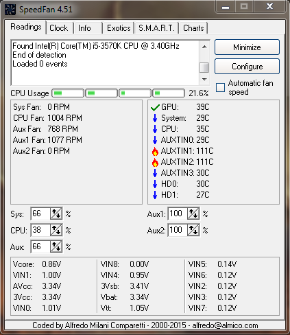Click the disabled maximize title bar button
This screenshot has width=290, height=335.
point(244,6)
